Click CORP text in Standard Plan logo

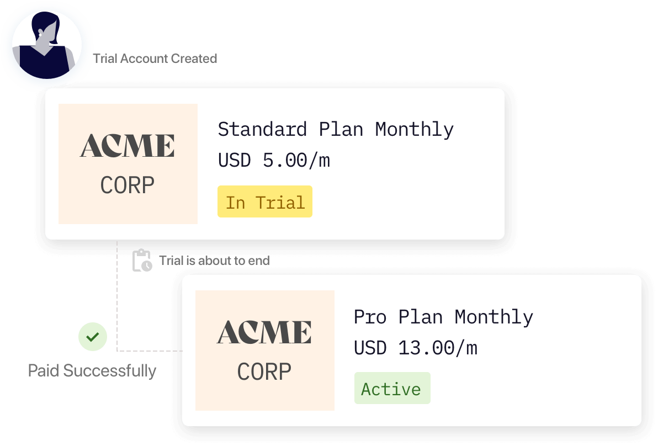(128, 185)
